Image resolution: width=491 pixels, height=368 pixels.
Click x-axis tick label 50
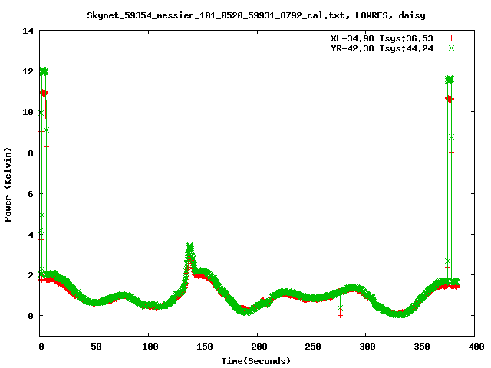96,347
